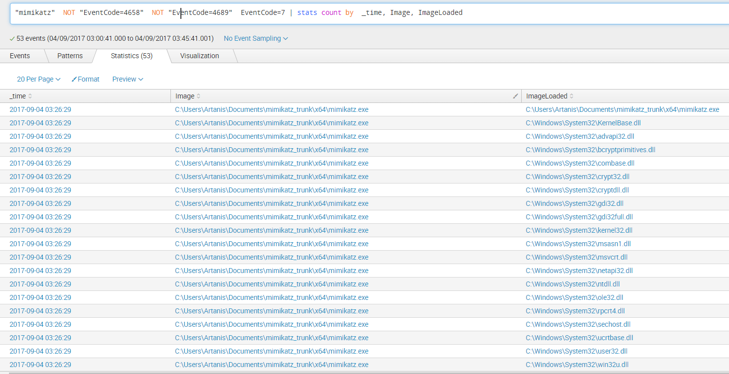The image size is (729, 374).
Task: Click the ucrtbase.dll ImageLoaded value
Action: [x=580, y=338]
